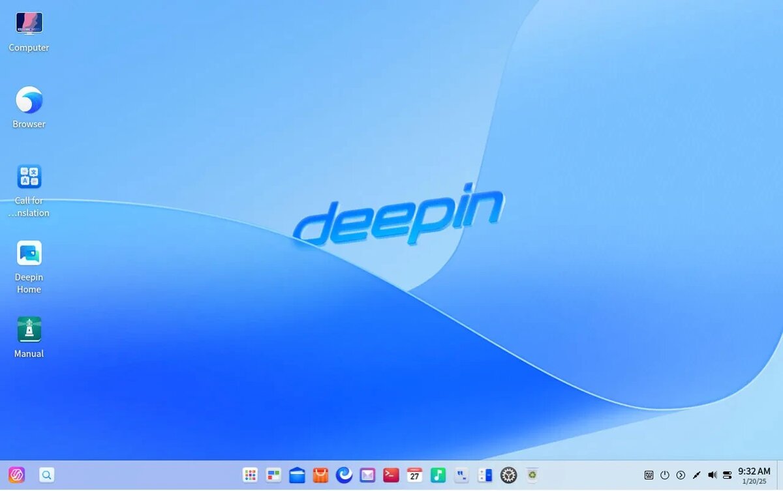Viewport: 783px width, 491px height.
Task: Click the quotation-mark icon in the dock
Action: pyautogui.click(x=461, y=475)
